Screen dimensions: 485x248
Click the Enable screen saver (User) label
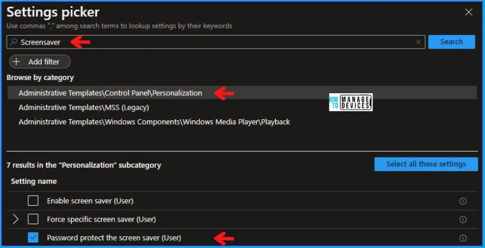[x=90, y=201]
